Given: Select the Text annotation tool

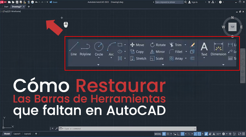Looking at the screenshot, I should point(204,49).
